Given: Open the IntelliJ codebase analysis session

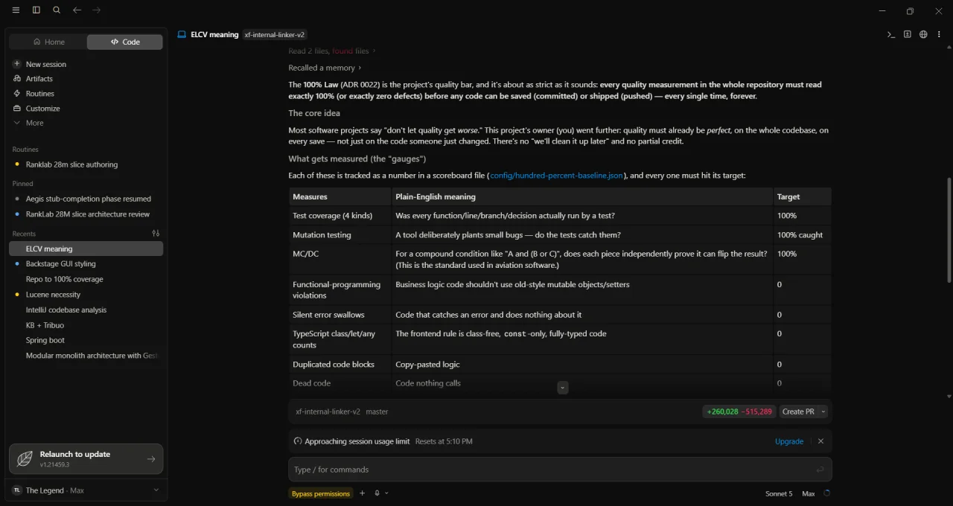Looking at the screenshot, I should [x=66, y=310].
